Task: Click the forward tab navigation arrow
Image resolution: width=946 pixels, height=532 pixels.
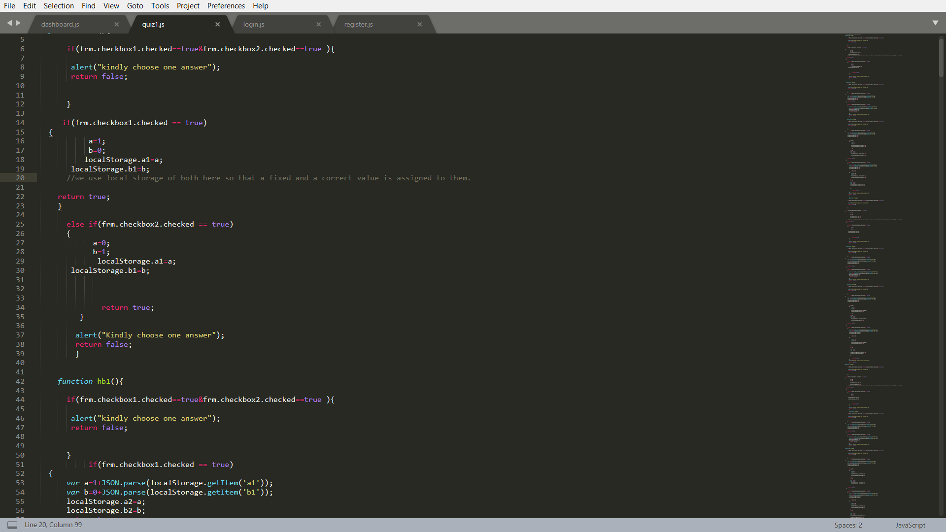Action: pyautogui.click(x=19, y=23)
